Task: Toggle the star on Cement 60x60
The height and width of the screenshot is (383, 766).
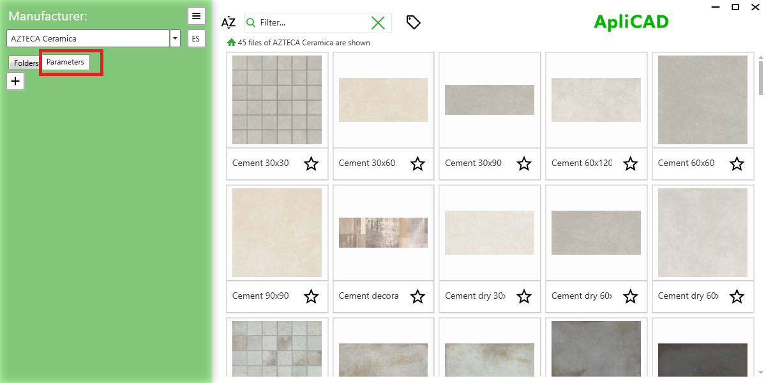Action: click(x=737, y=164)
